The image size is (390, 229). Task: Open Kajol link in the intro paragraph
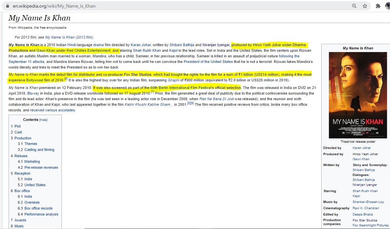(173, 50)
